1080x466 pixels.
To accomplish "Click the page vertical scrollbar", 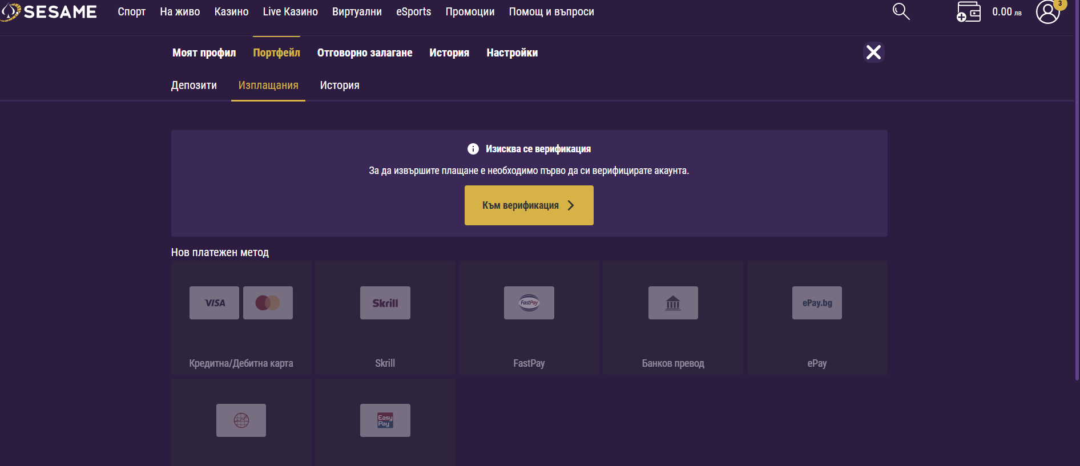I will click(x=1077, y=190).
